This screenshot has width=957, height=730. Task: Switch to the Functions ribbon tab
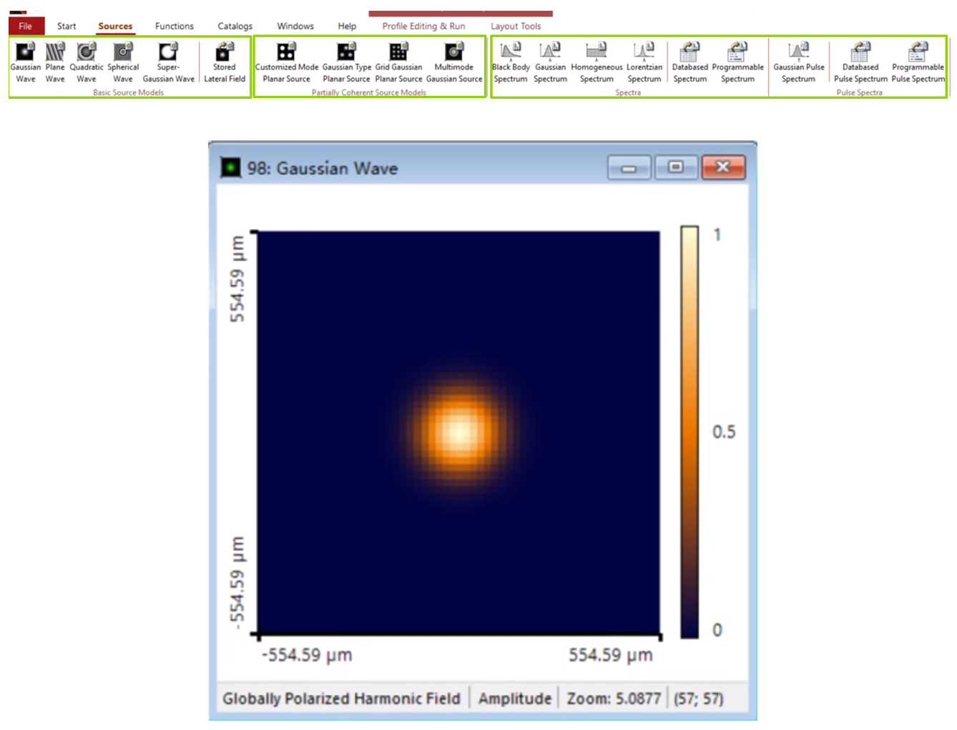coord(174,26)
